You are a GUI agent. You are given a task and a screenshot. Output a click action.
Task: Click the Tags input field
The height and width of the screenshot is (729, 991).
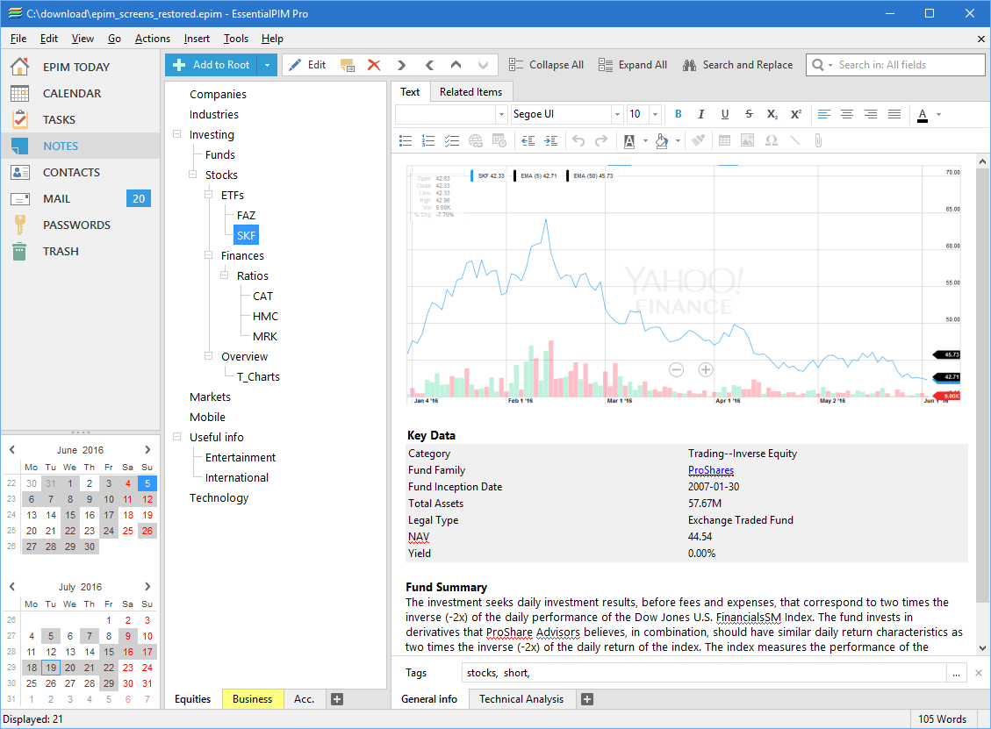tap(704, 673)
